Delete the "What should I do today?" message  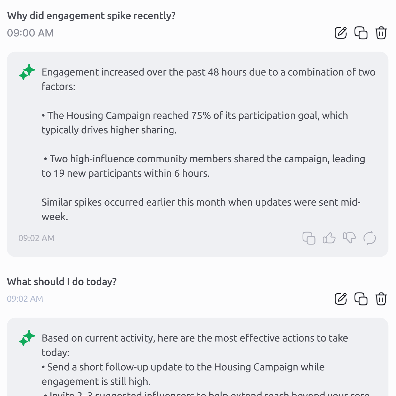tap(381, 299)
